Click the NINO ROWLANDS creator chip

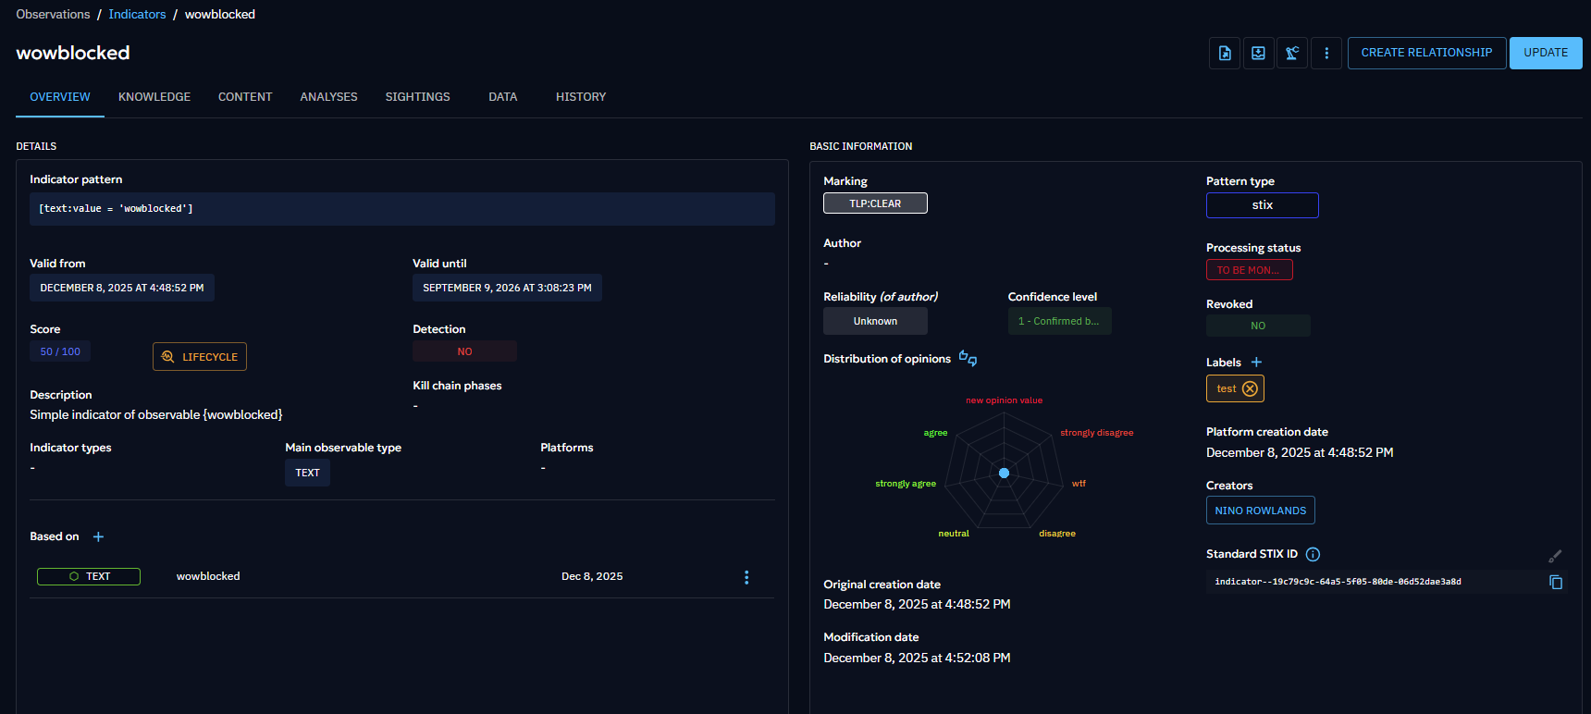[x=1260, y=511]
